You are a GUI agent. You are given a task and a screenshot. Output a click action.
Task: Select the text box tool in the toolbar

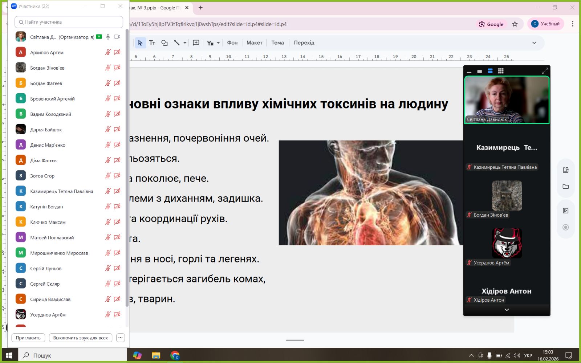[152, 43]
